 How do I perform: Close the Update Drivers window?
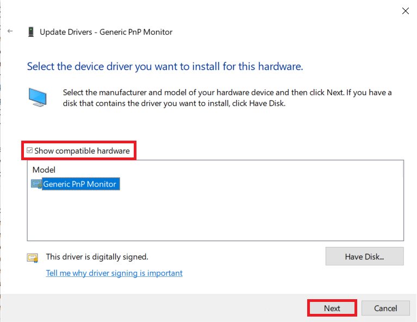(404, 10)
